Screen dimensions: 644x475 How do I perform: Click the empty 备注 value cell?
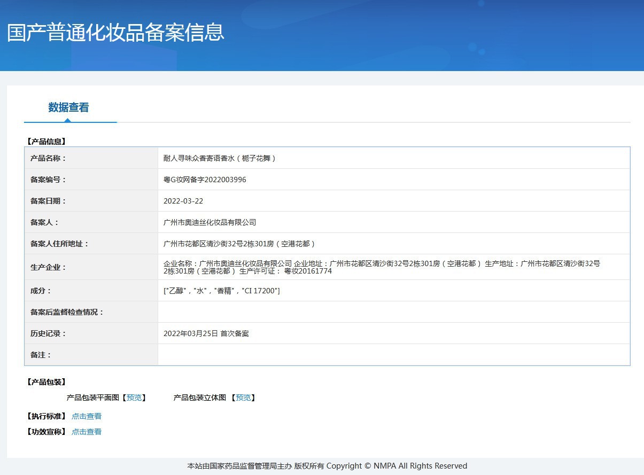click(393, 355)
